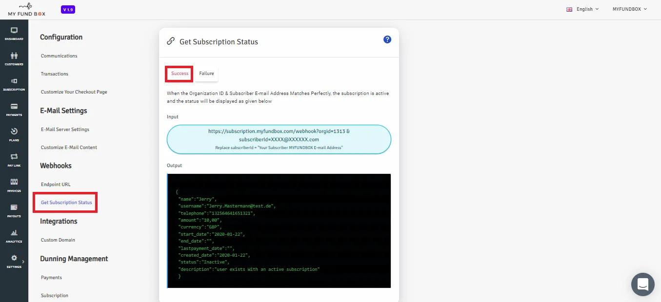Click the JSON output code block

tap(279, 231)
